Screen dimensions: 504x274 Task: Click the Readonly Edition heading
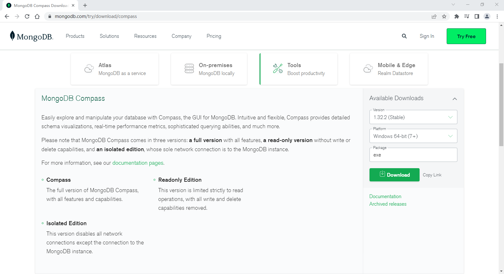click(180, 180)
